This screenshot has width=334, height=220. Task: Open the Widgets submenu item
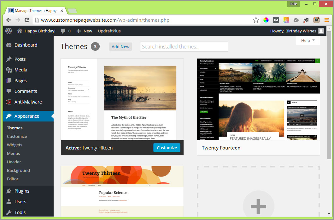pos(15,145)
